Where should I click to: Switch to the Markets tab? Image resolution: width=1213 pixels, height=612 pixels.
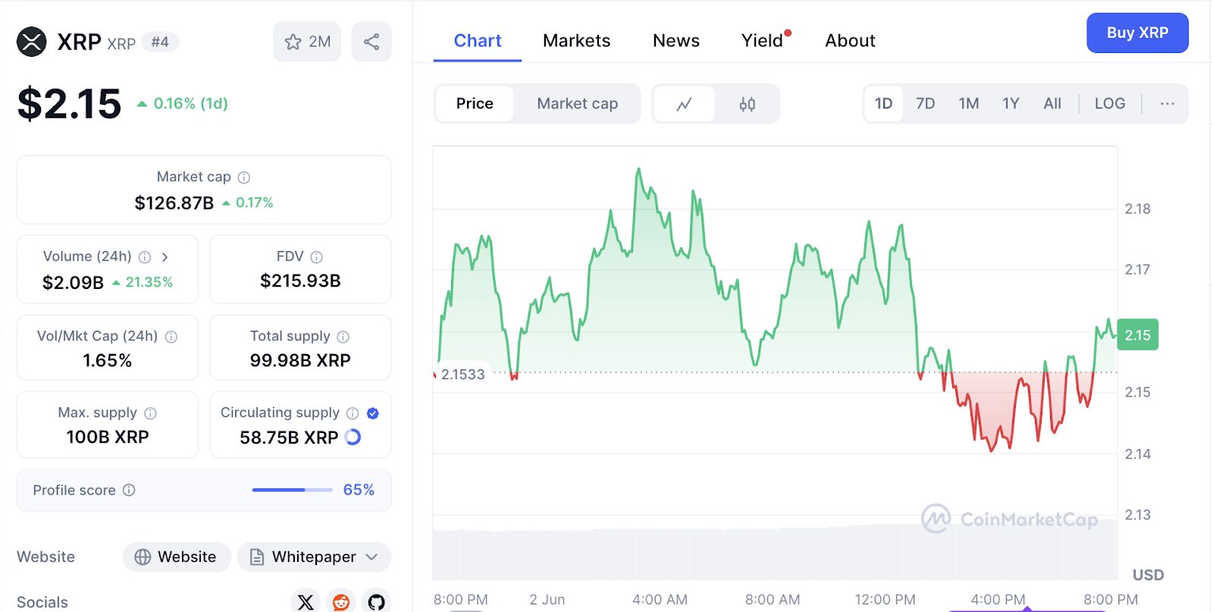576,41
